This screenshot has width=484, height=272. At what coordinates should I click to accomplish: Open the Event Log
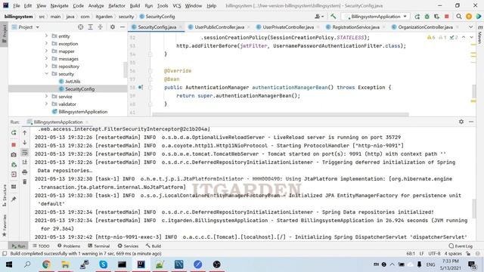tap(461, 246)
